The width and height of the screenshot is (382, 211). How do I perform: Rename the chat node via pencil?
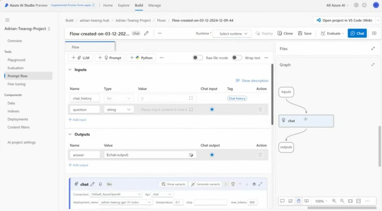[93, 184]
